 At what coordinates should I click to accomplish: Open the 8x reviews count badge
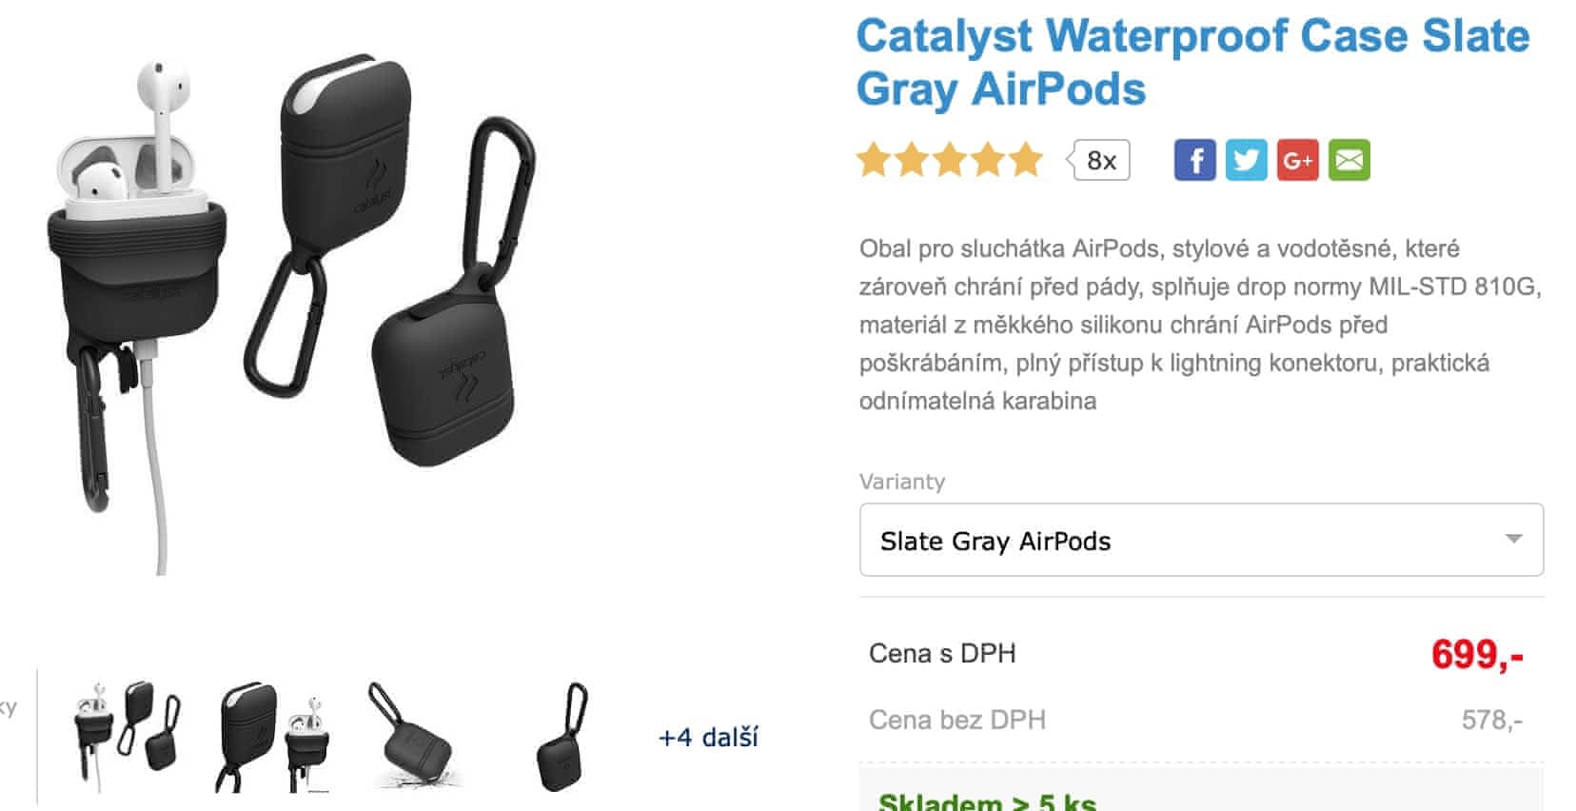pyautogui.click(x=1099, y=160)
